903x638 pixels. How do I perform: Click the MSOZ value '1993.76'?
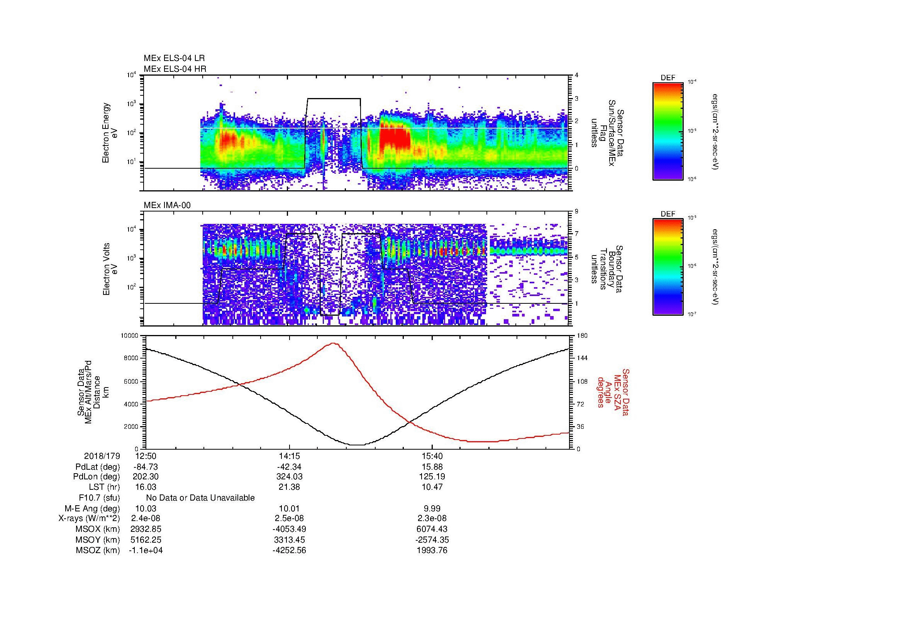[432, 550]
